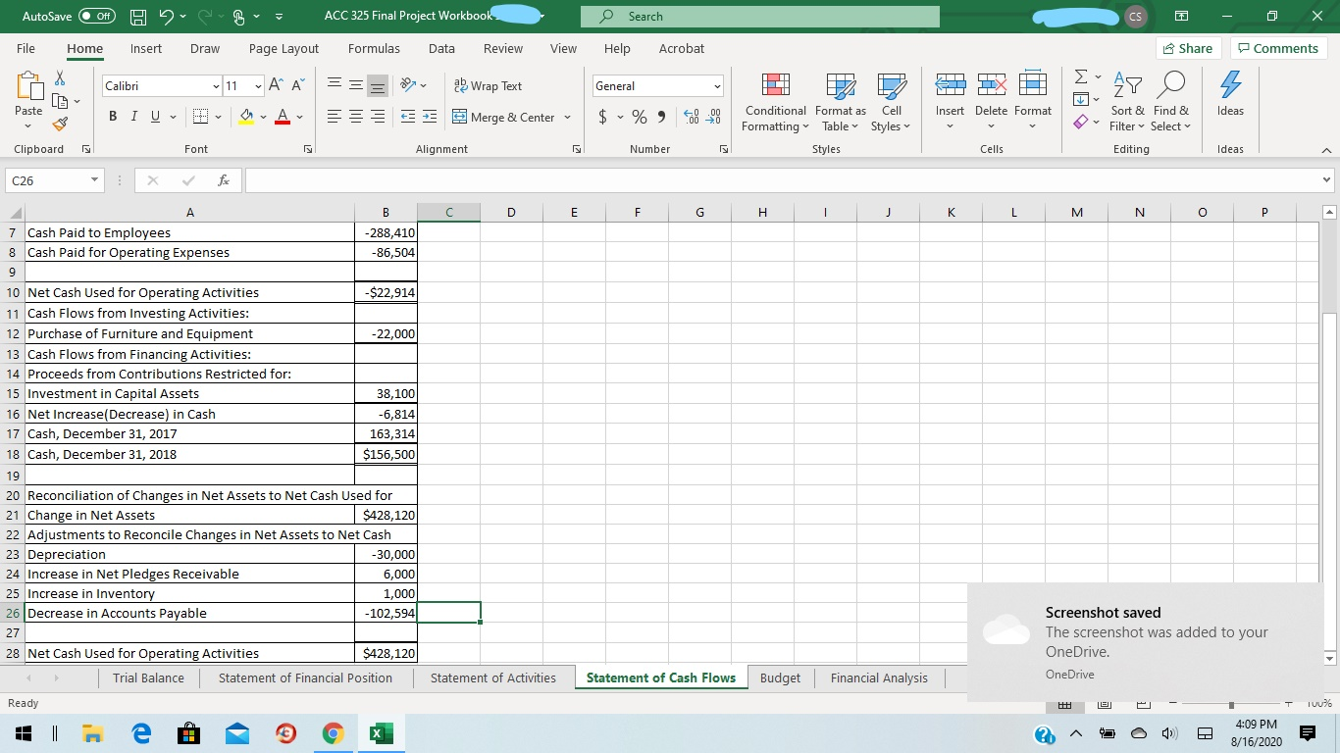Click the Share button

tap(1187, 47)
